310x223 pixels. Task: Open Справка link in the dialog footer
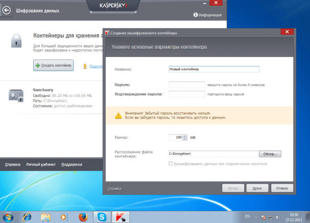pyautogui.click(x=115, y=188)
